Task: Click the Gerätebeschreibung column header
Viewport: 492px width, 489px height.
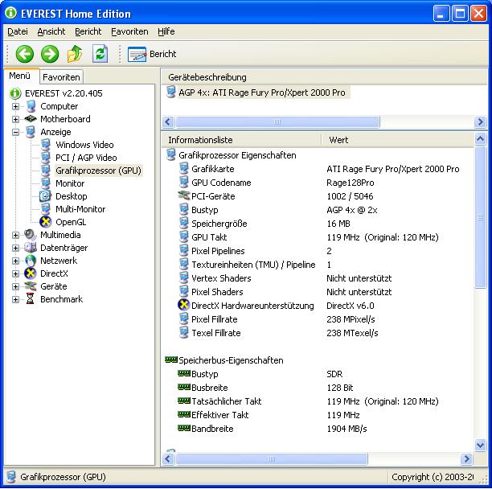Action: 323,77
